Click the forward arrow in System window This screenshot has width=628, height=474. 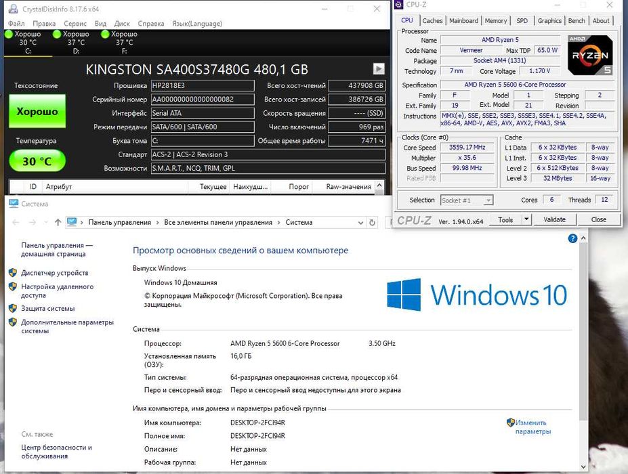pos(33,222)
